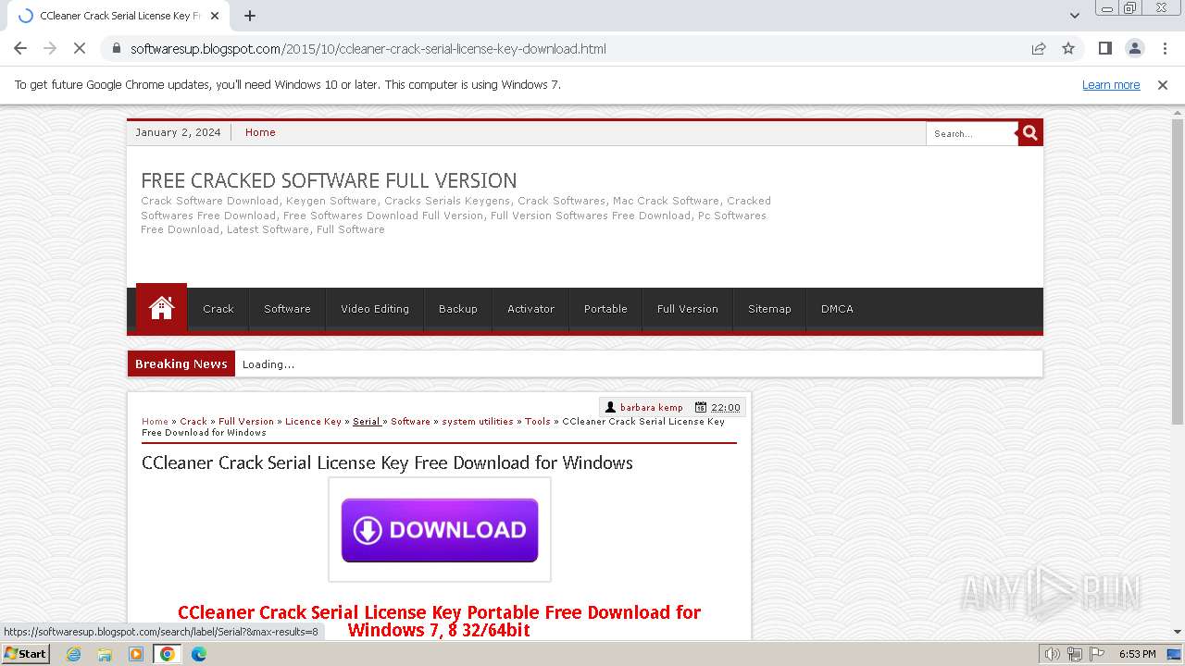Open the media player taskbar icon
The width and height of the screenshot is (1185, 666).
pyautogui.click(x=136, y=654)
